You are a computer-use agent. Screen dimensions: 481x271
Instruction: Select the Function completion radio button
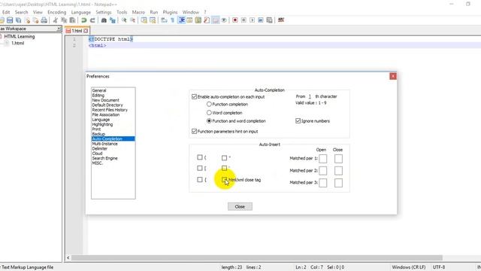point(209,105)
